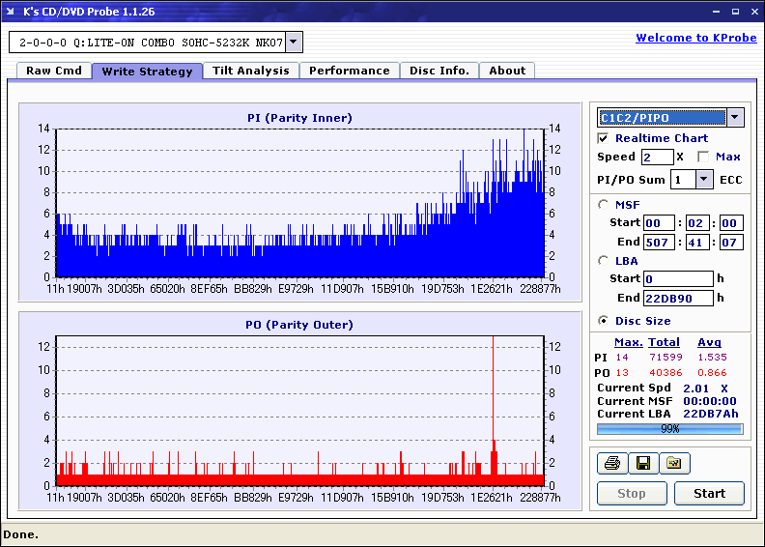This screenshot has width=765, height=547.
Task: Select the LBA radio button
Action: point(604,260)
